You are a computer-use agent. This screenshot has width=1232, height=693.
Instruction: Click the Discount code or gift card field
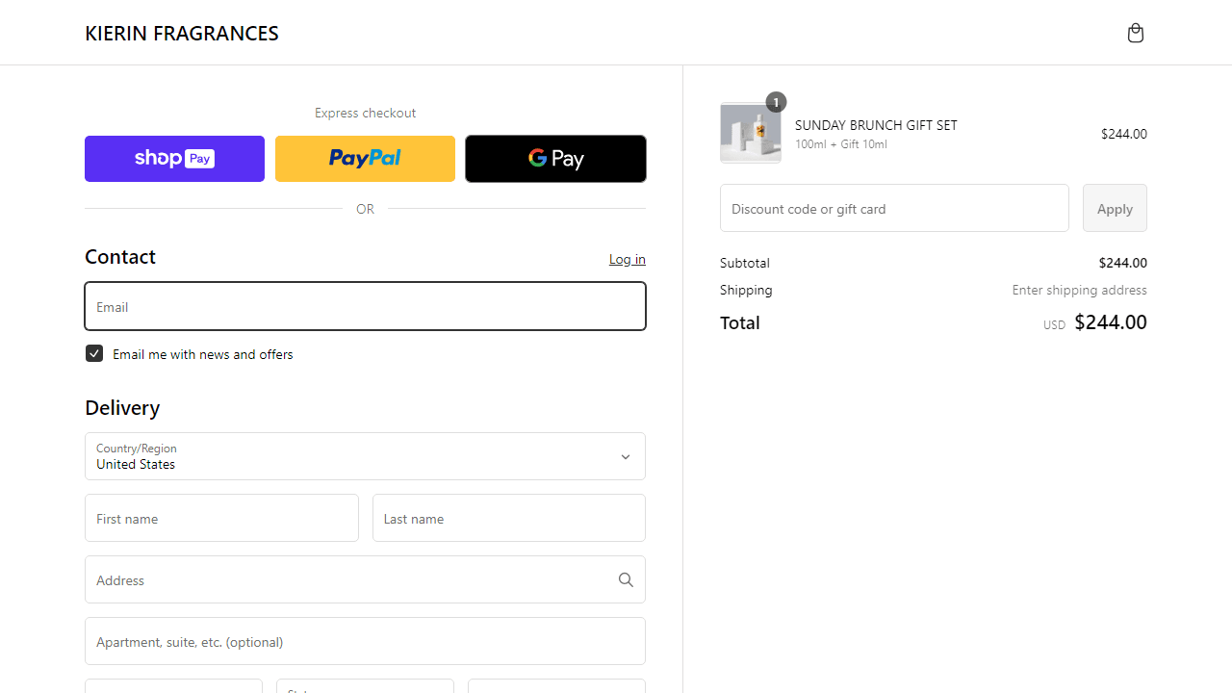[894, 208]
